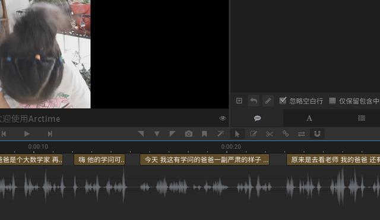Switch to the speech bubble tab
This screenshot has height=220, width=380.
coord(257,118)
